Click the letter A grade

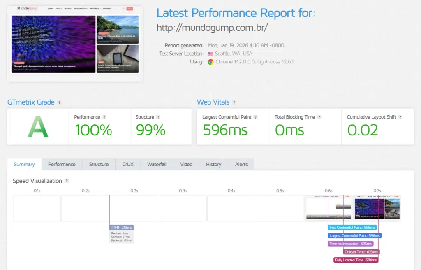[38, 127]
